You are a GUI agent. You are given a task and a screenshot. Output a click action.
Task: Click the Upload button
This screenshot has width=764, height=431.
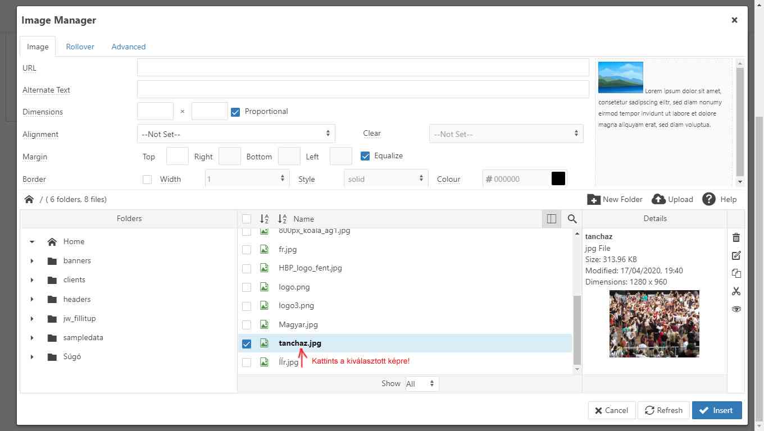pos(672,199)
